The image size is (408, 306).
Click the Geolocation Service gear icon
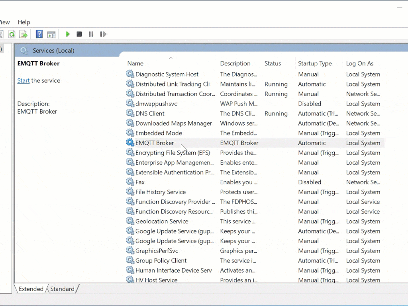point(130,221)
